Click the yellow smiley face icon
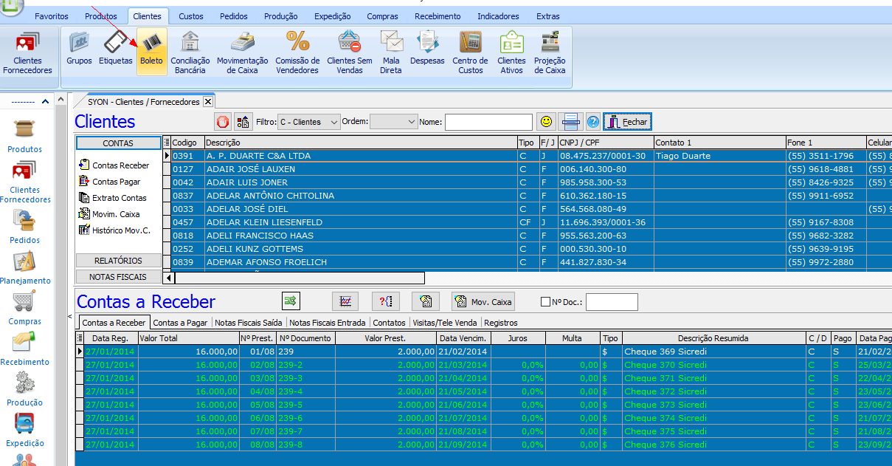The height and width of the screenshot is (466, 892). point(545,122)
